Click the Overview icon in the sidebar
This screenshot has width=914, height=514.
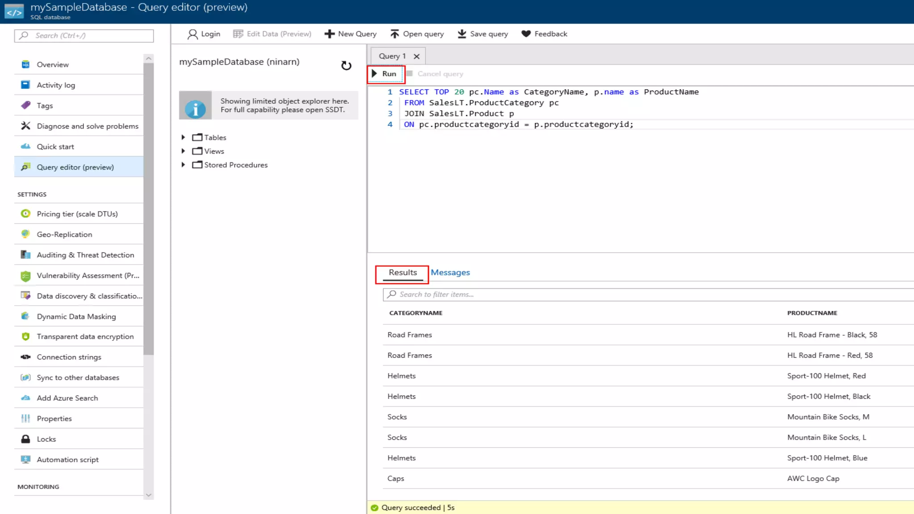[25, 64]
